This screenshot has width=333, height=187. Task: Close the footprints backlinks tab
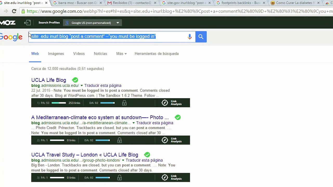pyautogui.click(x=264, y=3)
